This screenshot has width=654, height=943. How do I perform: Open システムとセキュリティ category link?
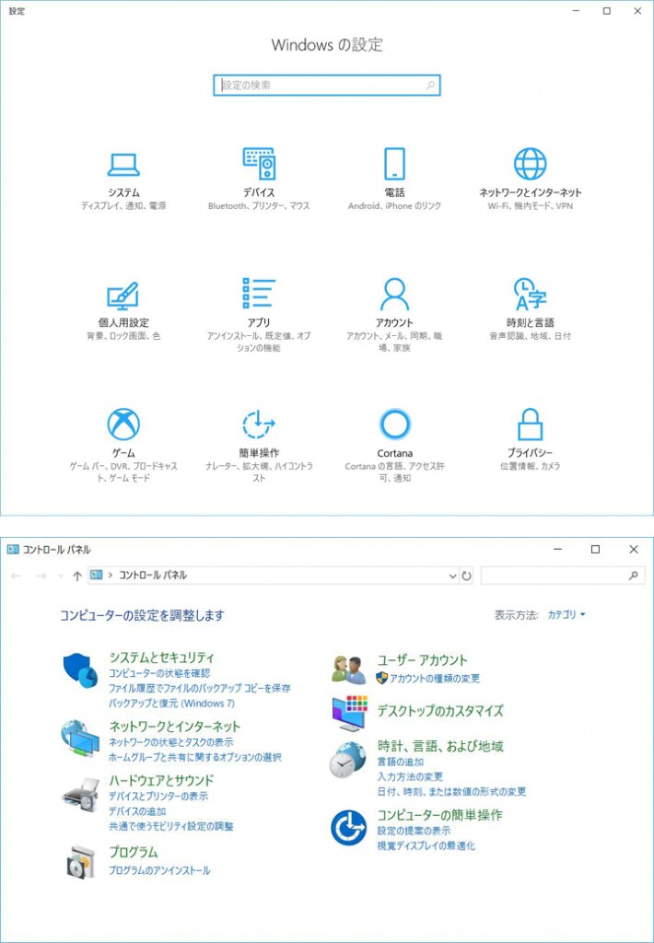coord(161,657)
